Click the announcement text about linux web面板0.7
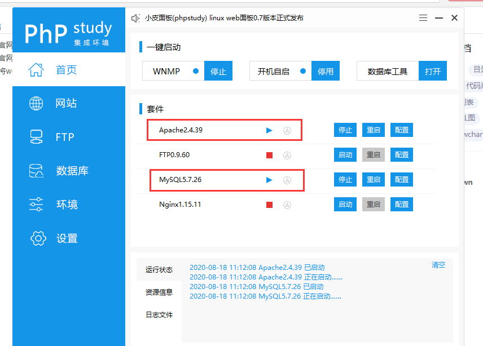Image resolution: width=483 pixels, height=346 pixels. [x=224, y=18]
